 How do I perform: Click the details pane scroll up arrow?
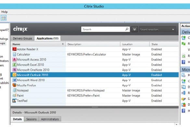pos(176,124)
